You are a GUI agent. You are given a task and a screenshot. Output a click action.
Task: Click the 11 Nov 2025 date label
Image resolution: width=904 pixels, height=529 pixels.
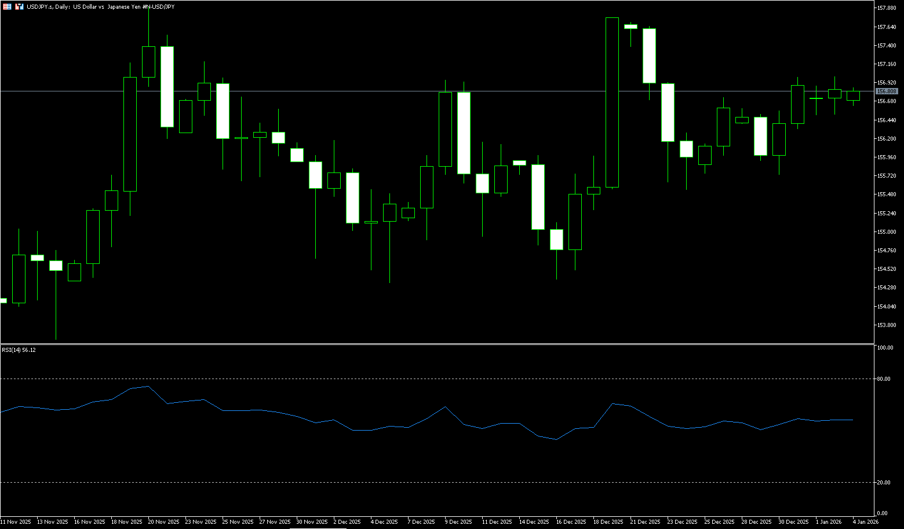[16, 522]
